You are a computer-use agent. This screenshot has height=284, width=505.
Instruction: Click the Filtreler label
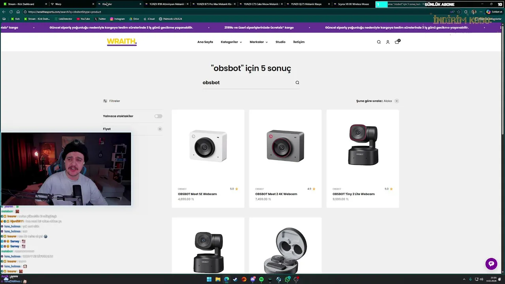tap(114, 101)
